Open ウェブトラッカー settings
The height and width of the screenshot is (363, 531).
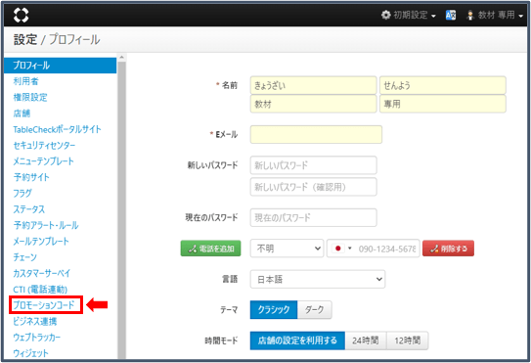(36, 338)
